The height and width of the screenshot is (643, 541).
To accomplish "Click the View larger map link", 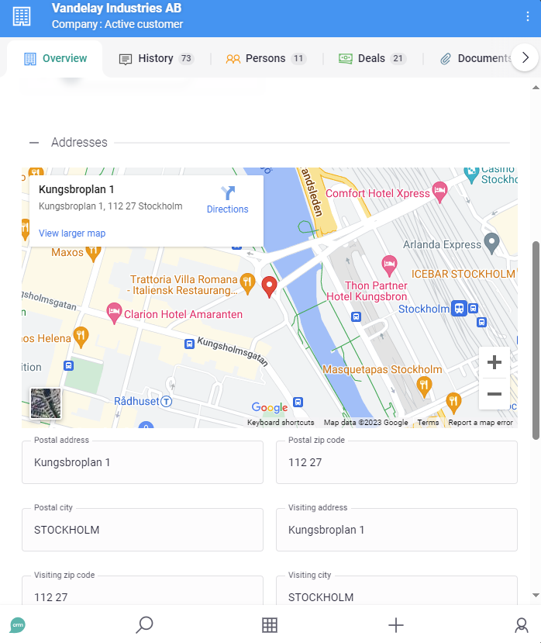I will [72, 233].
